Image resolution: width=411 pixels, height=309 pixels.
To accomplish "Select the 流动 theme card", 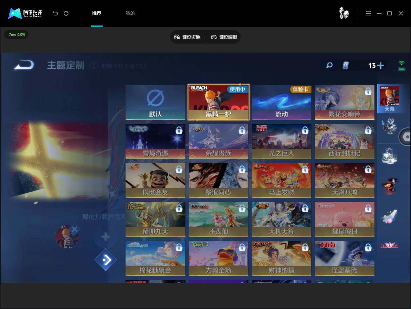I will click(281, 102).
